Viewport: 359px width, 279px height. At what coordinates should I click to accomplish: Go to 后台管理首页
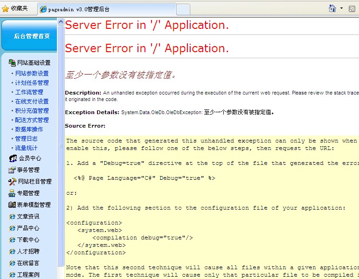[31, 36]
